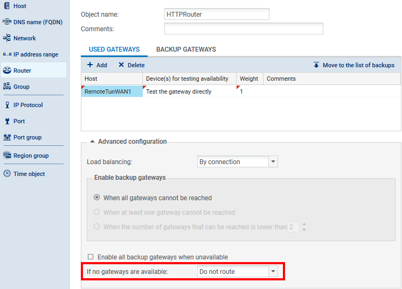402x289 pixels.
Task: Select IP address range icon
Action: click(x=7, y=54)
